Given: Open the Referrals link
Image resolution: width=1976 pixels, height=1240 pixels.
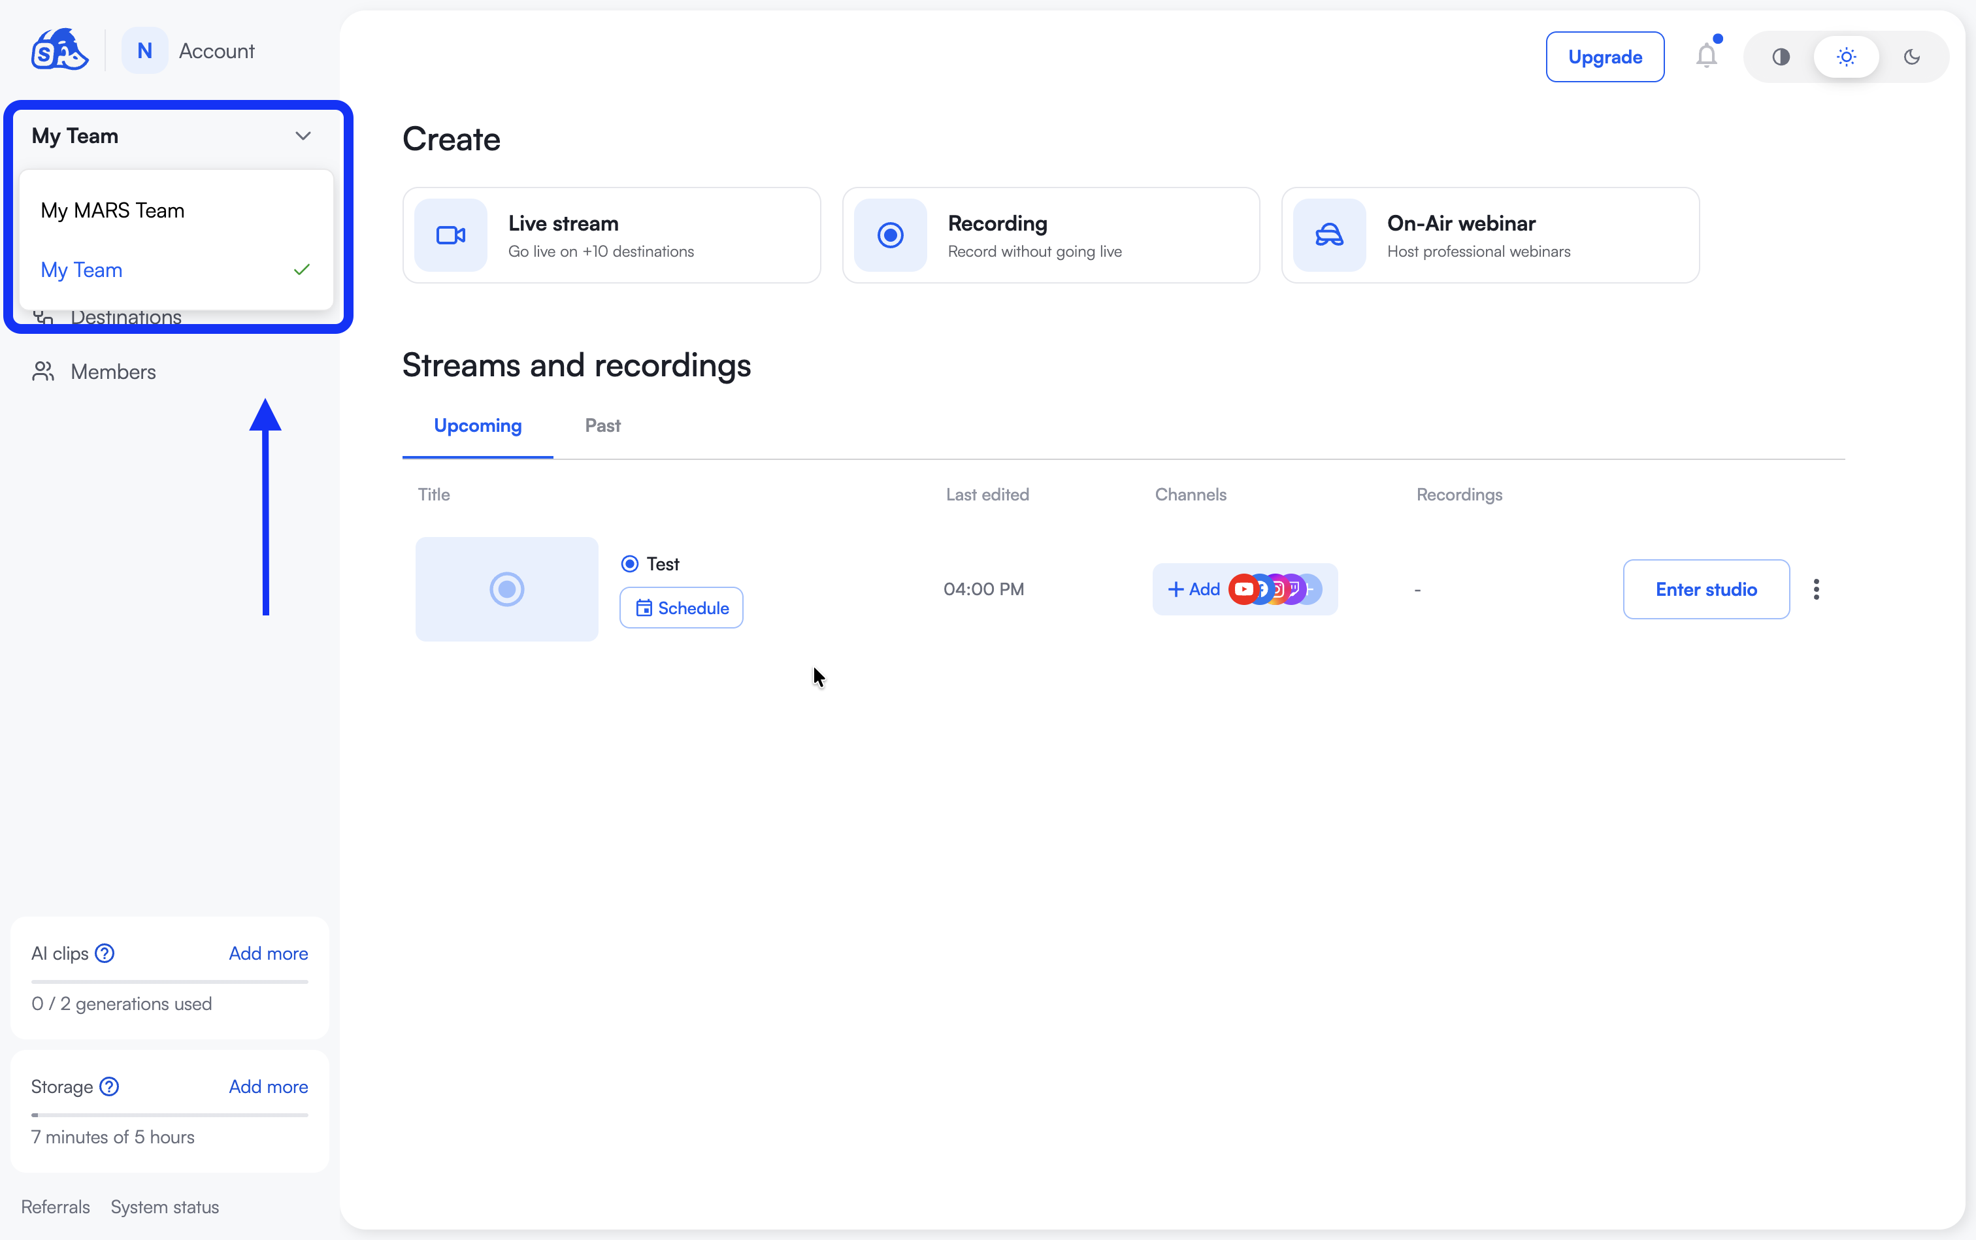Looking at the screenshot, I should coord(56,1207).
